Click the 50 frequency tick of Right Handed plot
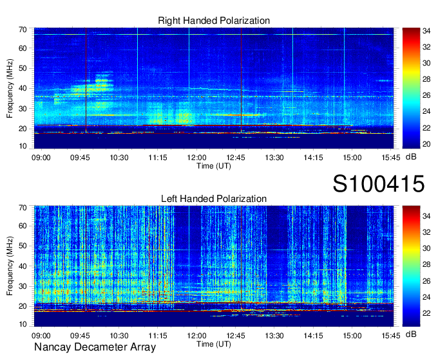 pos(23,68)
